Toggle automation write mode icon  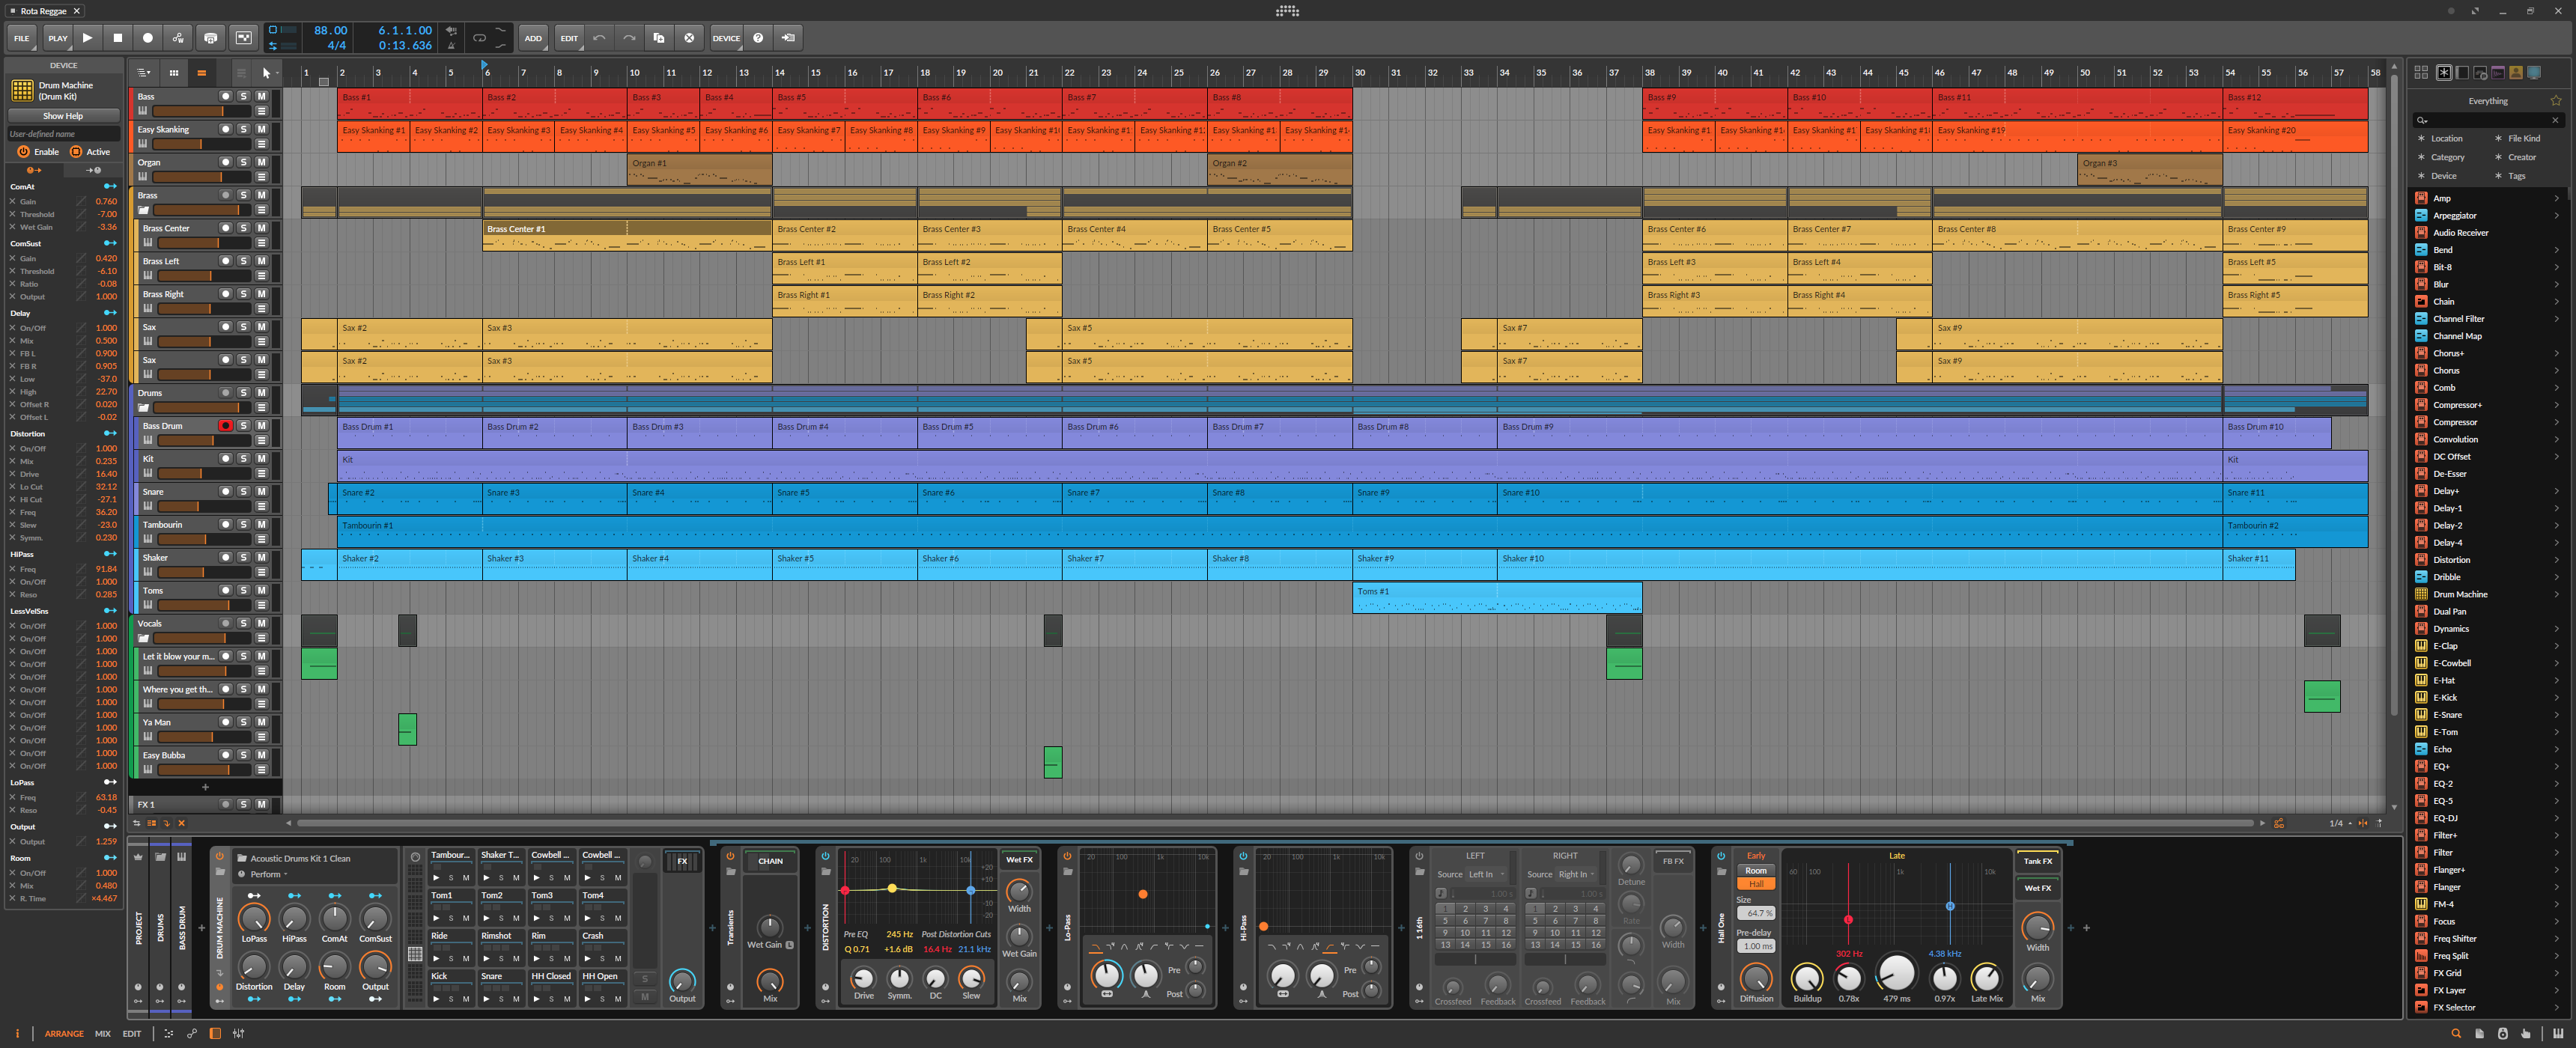click(x=178, y=38)
